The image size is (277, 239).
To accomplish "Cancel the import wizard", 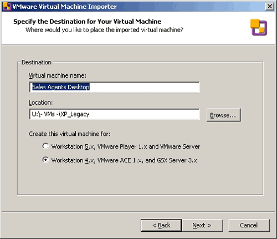I will (x=249, y=225).
